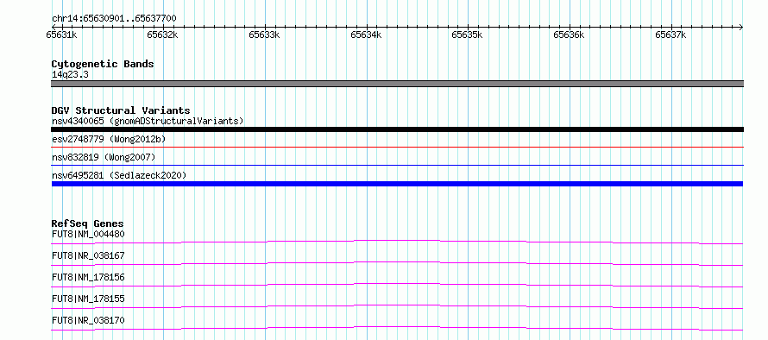
Task: Click the Cytogenetic Bands track heading
Action: (103, 64)
